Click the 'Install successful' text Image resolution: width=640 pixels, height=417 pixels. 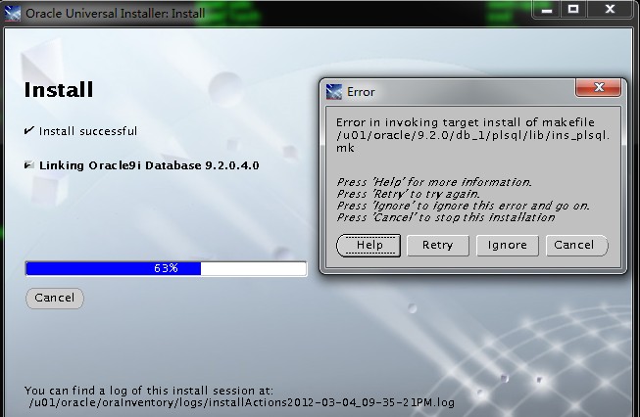[88, 131]
